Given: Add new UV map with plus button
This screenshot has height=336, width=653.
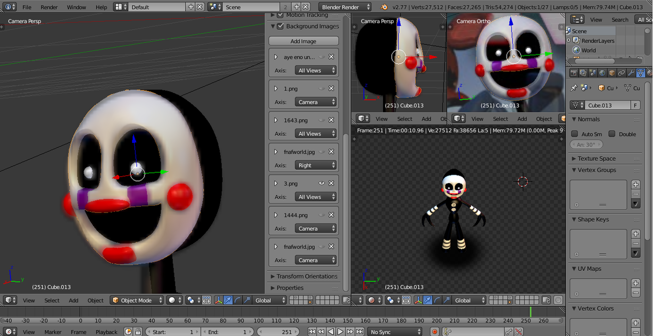Looking at the screenshot, I should 636,283.
